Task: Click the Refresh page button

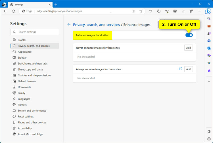Action: click(13, 11)
